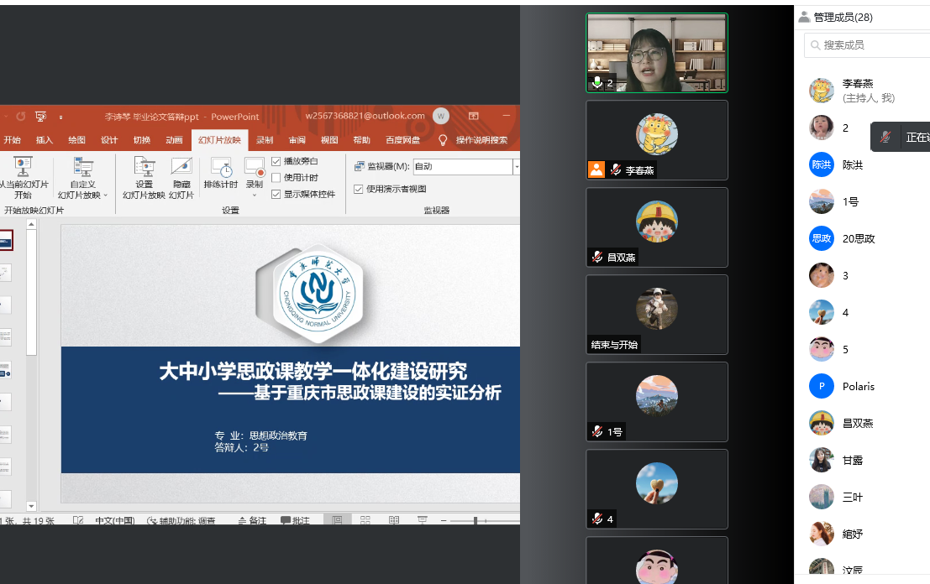Switch to the 动画 ribbon tab

(174, 140)
